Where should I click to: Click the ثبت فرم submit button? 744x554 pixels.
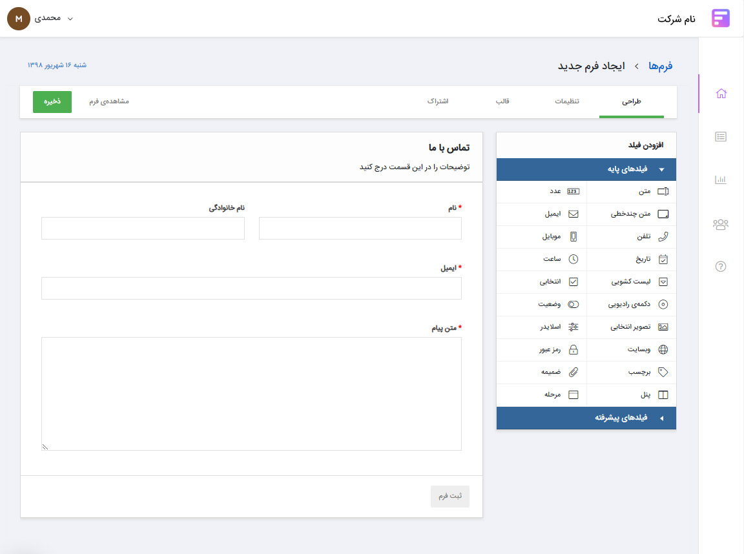click(x=449, y=496)
